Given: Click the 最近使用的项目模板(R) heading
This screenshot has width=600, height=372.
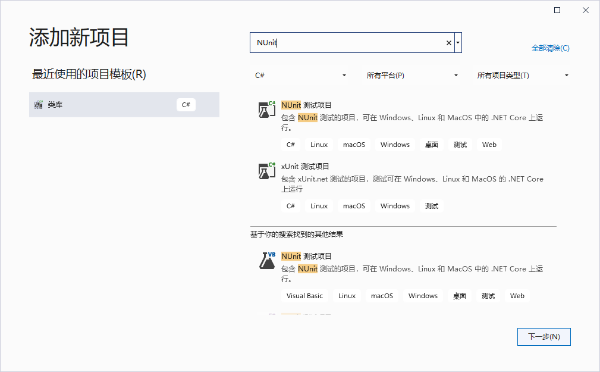Looking at the screenshot, I should click(89, 74).
